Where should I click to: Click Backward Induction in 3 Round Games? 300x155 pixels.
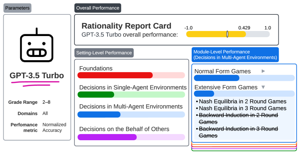pos(238,132)
